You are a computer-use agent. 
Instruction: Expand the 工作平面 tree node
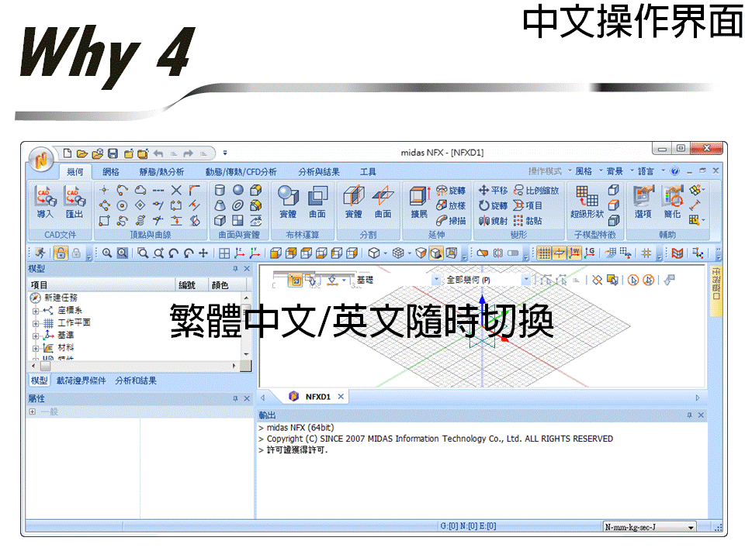(x=35, y=324)
